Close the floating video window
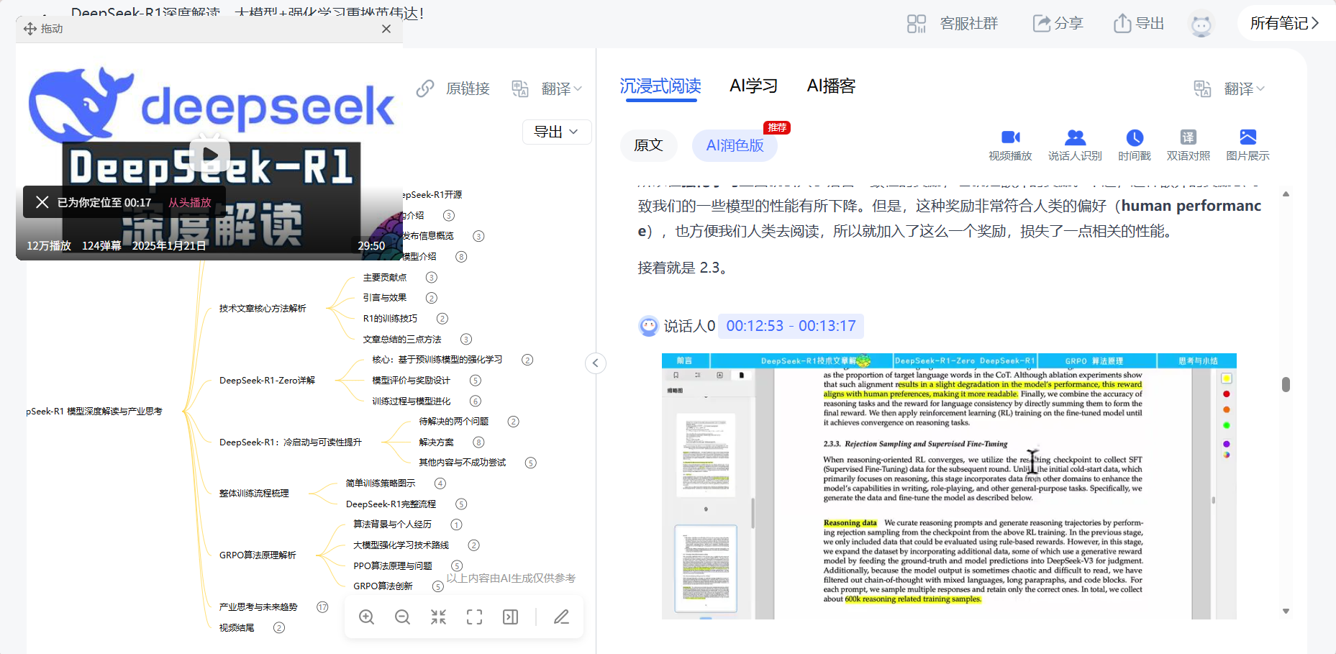The image size is (1336, 654). [386, 29]
